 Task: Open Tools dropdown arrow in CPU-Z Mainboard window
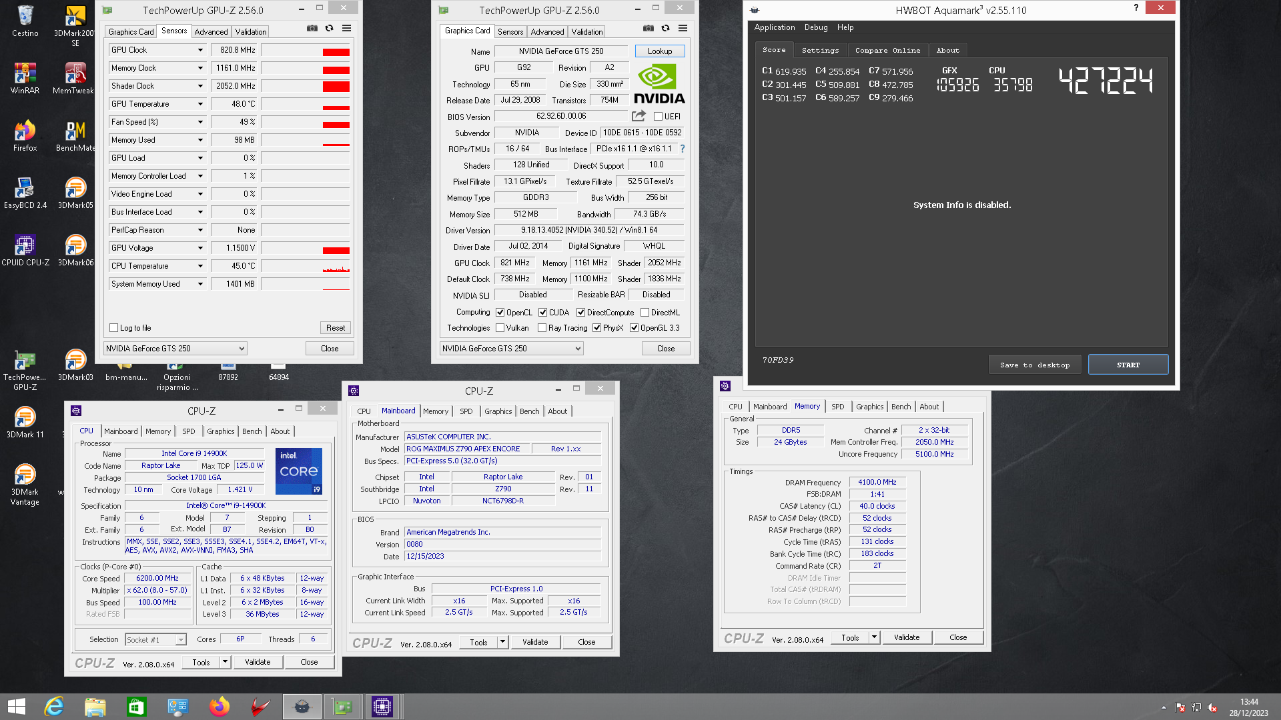pyautogui.click(x=503, y=642)
